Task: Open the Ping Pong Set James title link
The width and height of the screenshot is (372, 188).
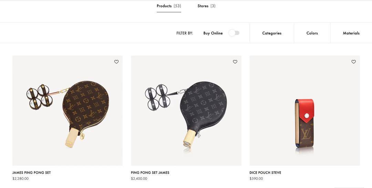Action: pyautogui.click(x=150, y=173)
